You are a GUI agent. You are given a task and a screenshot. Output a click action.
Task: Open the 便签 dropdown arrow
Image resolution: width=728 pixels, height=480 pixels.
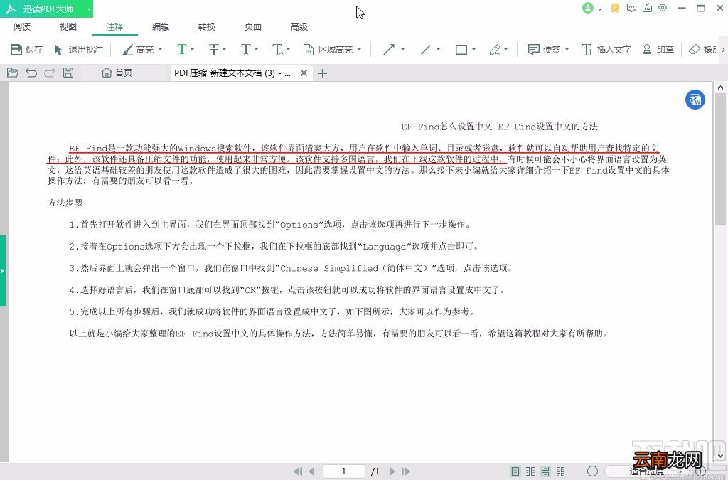pyautogui.click(x=567, y=49)
